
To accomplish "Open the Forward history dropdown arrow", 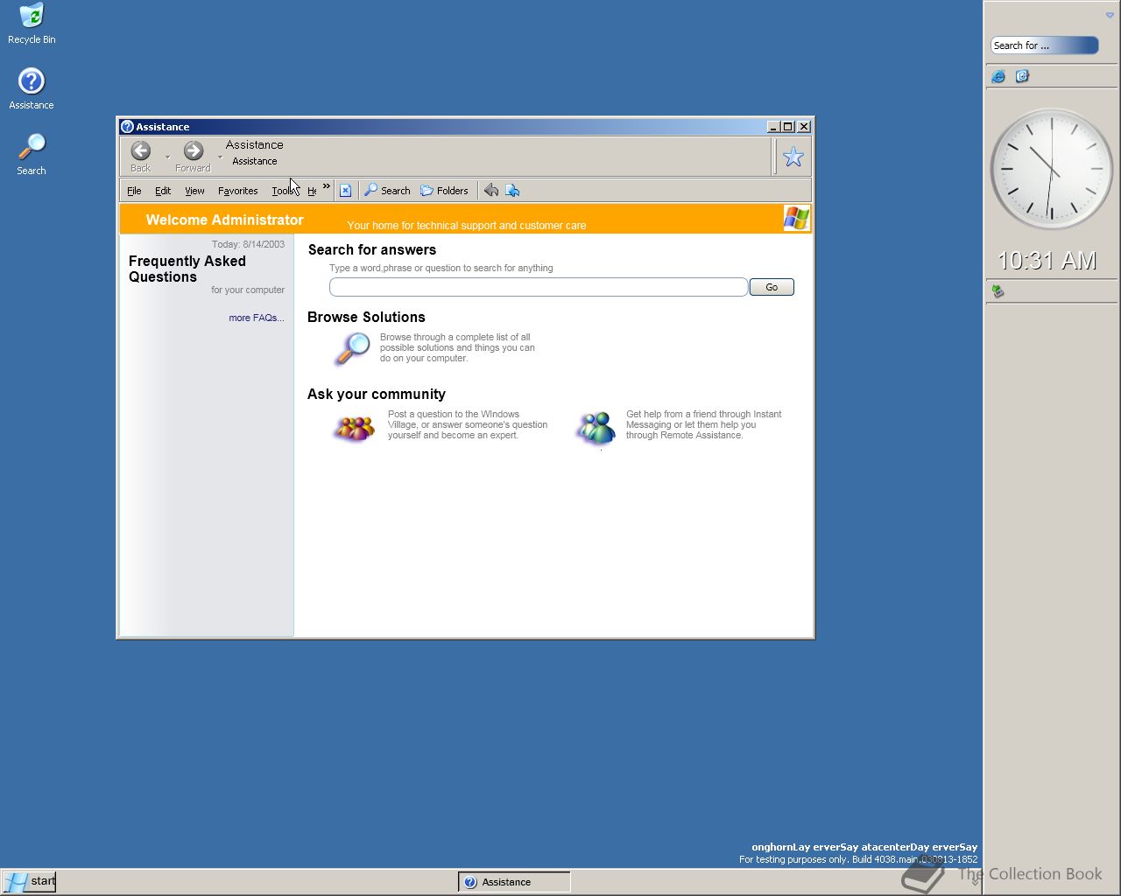I will pos(220,157).
